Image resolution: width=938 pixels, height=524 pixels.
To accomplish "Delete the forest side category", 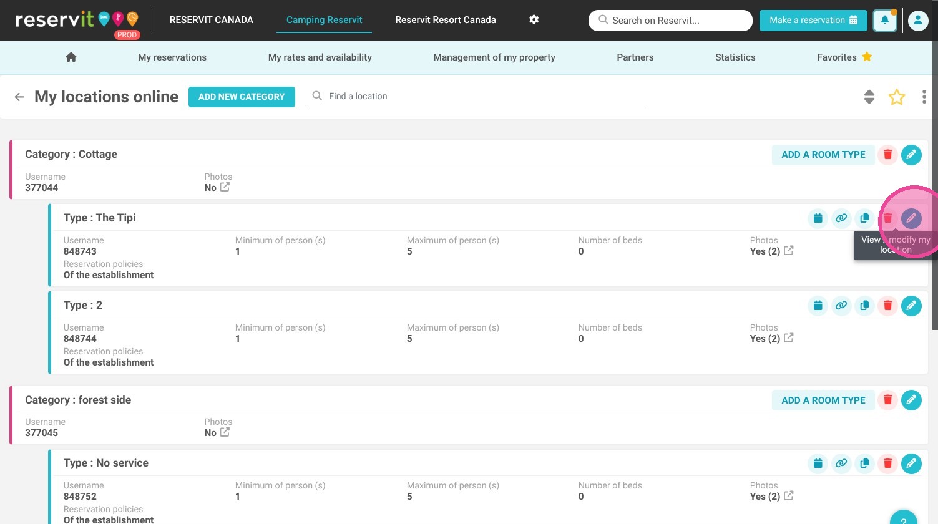I will pos(887,400).
